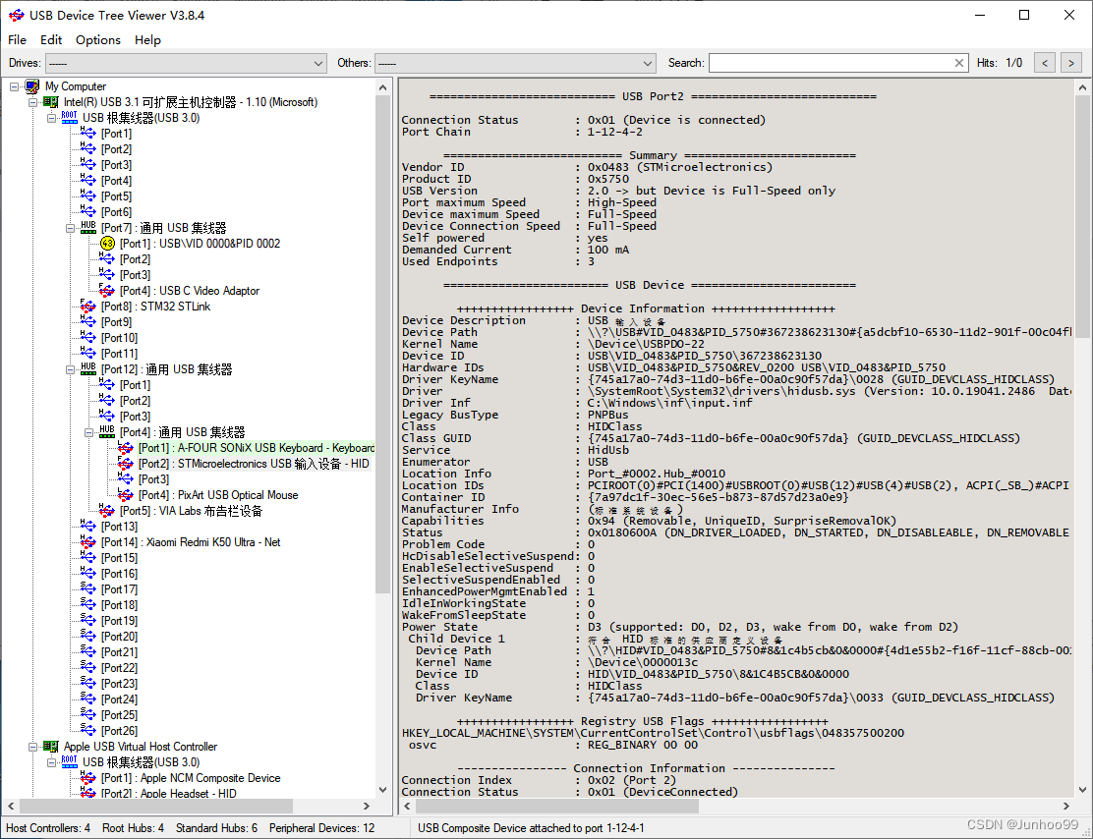
Task: Open the Others dropdown
Action: [x=646, y=63]
